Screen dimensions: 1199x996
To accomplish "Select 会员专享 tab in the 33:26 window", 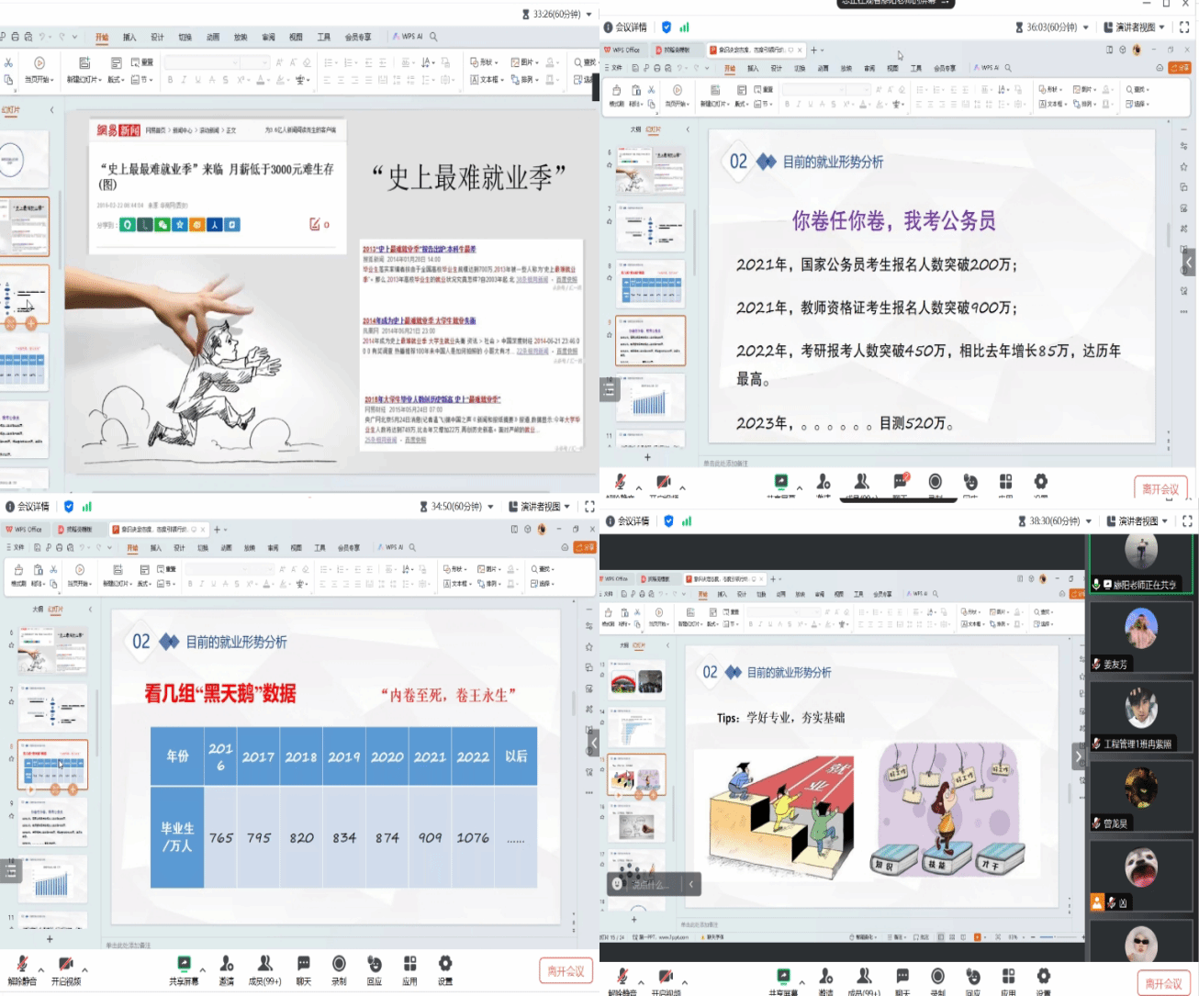I will pos(358,38).
